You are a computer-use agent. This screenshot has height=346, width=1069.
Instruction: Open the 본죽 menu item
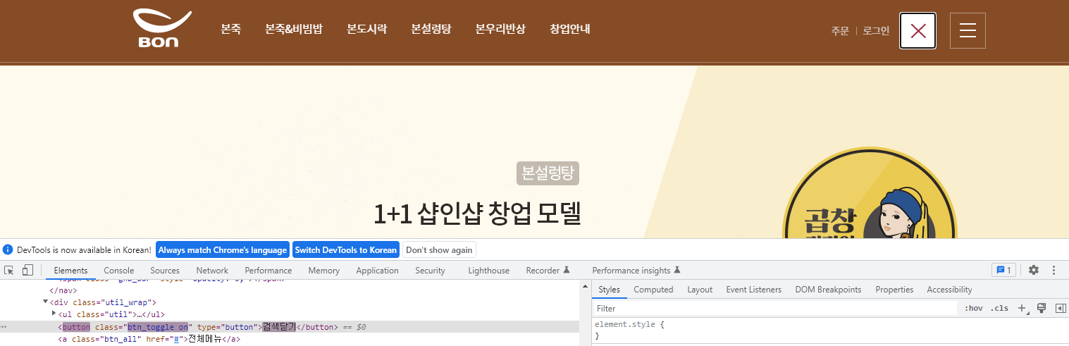pyautogui.click(x=230, y=29)
